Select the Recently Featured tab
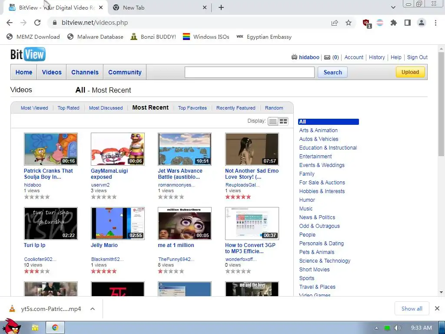Image resolution: width=445 pixels, height=334 pixels. point(236,108)
